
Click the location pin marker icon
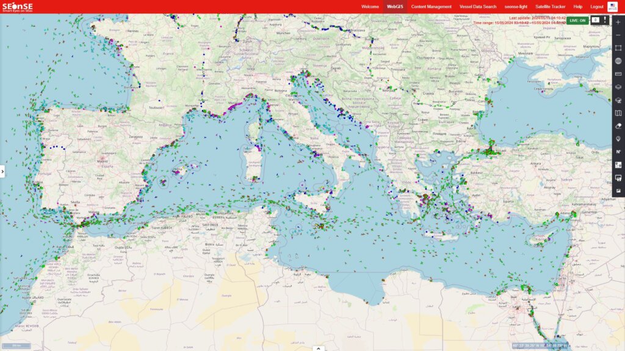pos(618,139)
